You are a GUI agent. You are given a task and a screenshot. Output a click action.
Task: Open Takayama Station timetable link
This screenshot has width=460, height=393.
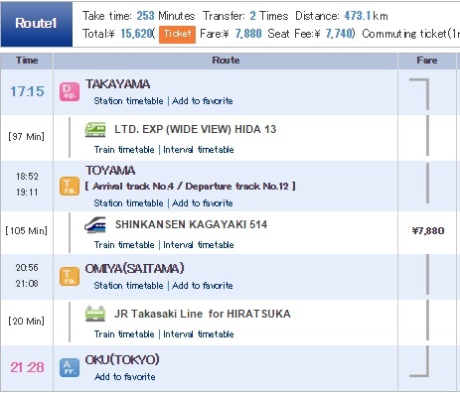128,101
